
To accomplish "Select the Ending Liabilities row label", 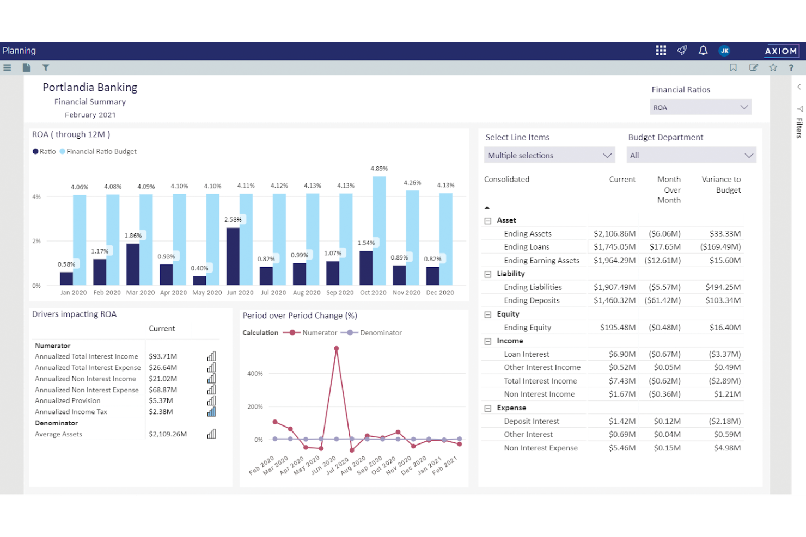I will 533,287.
